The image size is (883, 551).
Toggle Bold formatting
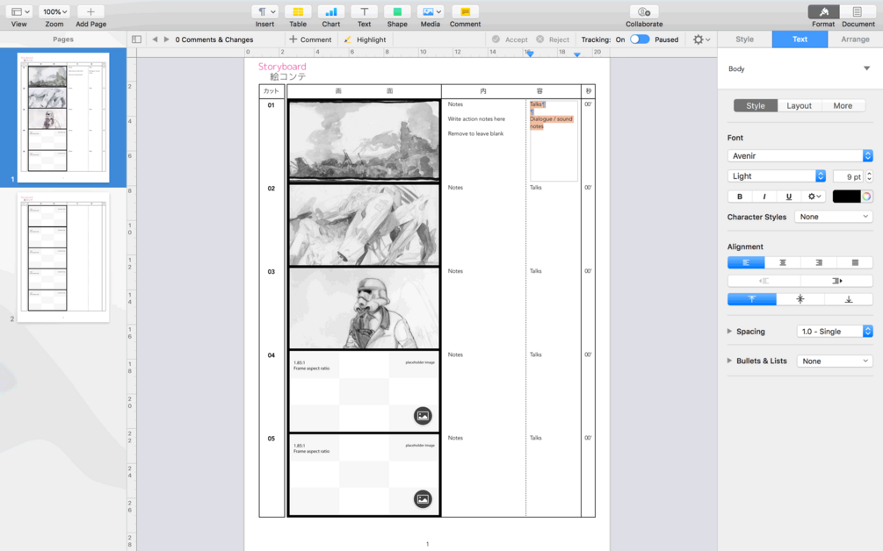click(x=740, y=197)
